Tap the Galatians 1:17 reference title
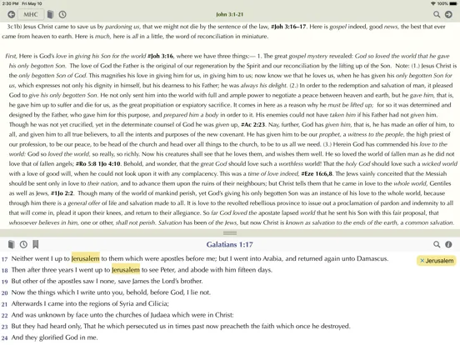This screenshot has width=460, height=345. coord(229,244)
